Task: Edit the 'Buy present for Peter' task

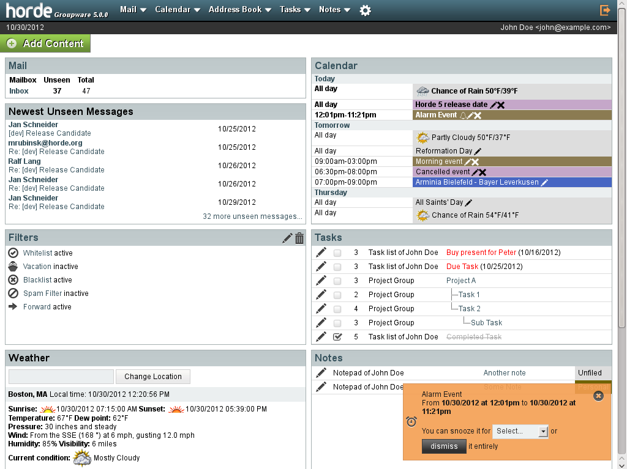Action: click(321, 253)
